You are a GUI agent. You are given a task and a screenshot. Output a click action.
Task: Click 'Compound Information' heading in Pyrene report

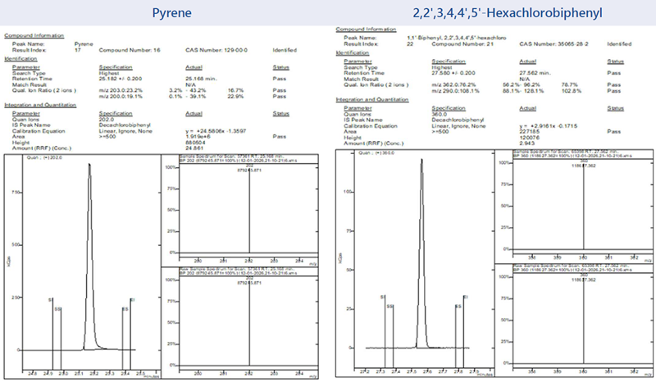pyautogui.click(x=34, y=35)
